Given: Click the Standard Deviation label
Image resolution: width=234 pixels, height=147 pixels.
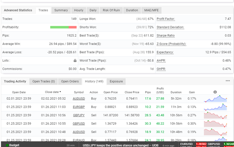Looking at the screenshot, I should (170, 27).
